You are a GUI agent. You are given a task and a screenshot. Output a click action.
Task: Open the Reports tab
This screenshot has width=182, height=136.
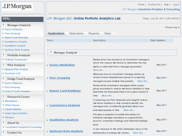click(94, 33)
